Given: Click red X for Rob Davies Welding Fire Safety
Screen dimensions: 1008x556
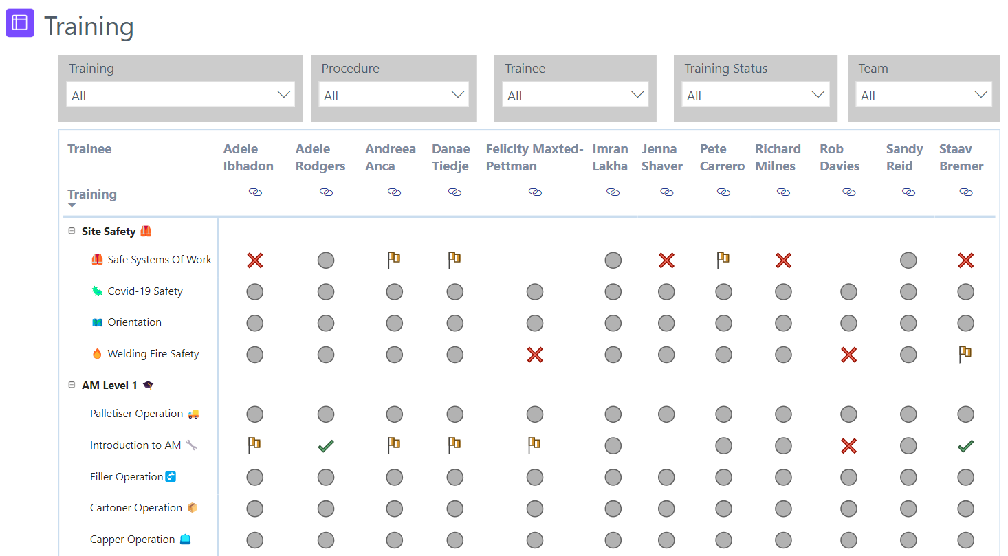Looking at the screenshot, I should point(848,355).
